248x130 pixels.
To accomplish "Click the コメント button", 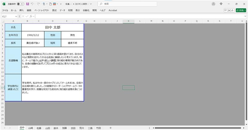I will [229, 10].
